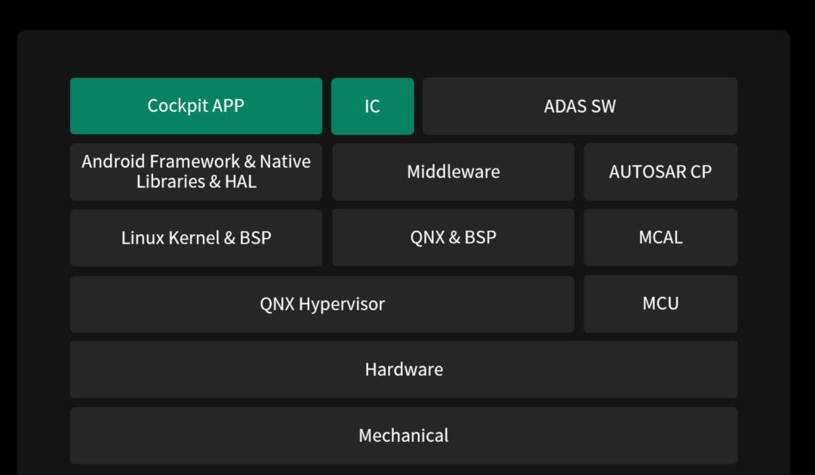This screenshot has width=815, height=475.
Task: Click the Middleware block
Action: tap(453, 171)
